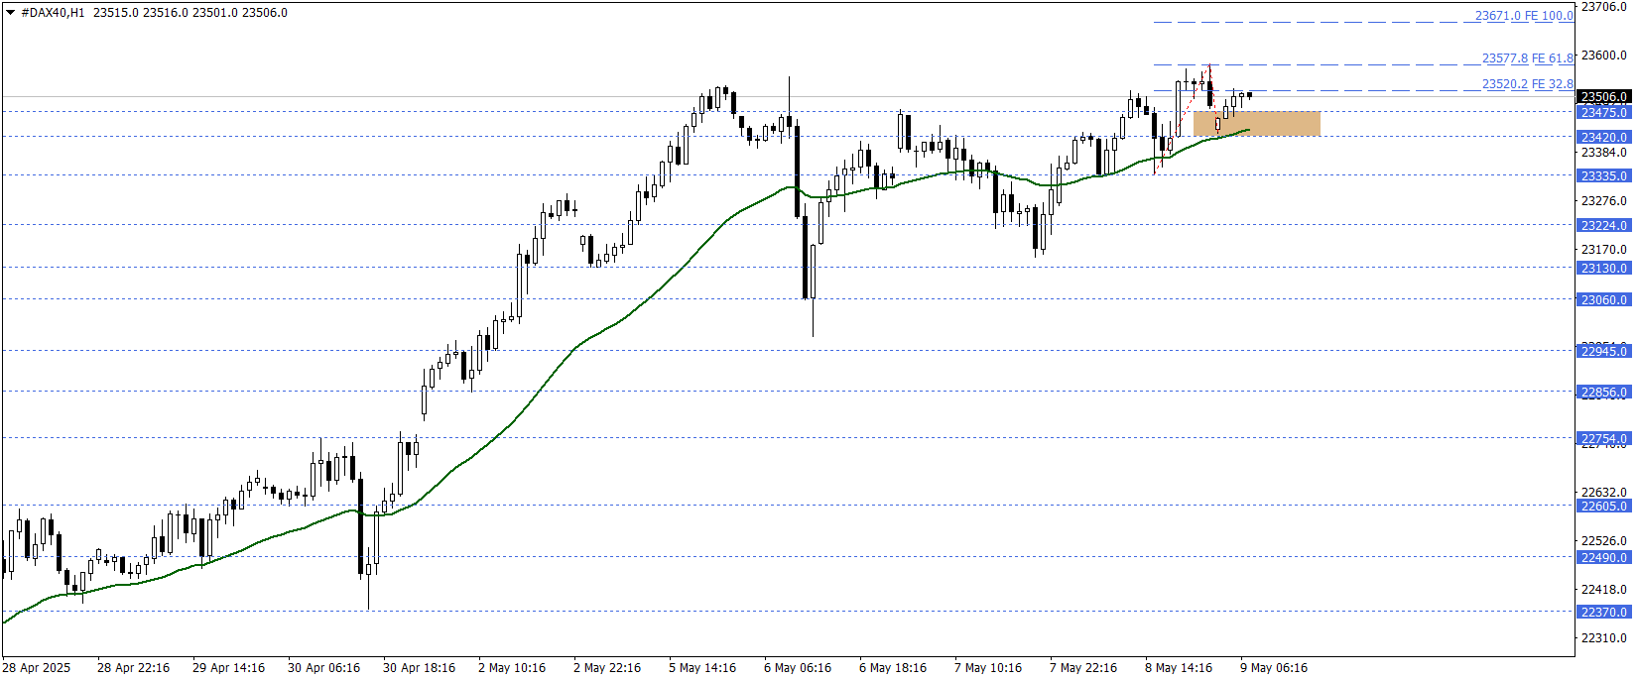The width and height of the screenshot is (1638, 680).
Task: Click the 23420.0 horizontal level label
Action: 1603,137
